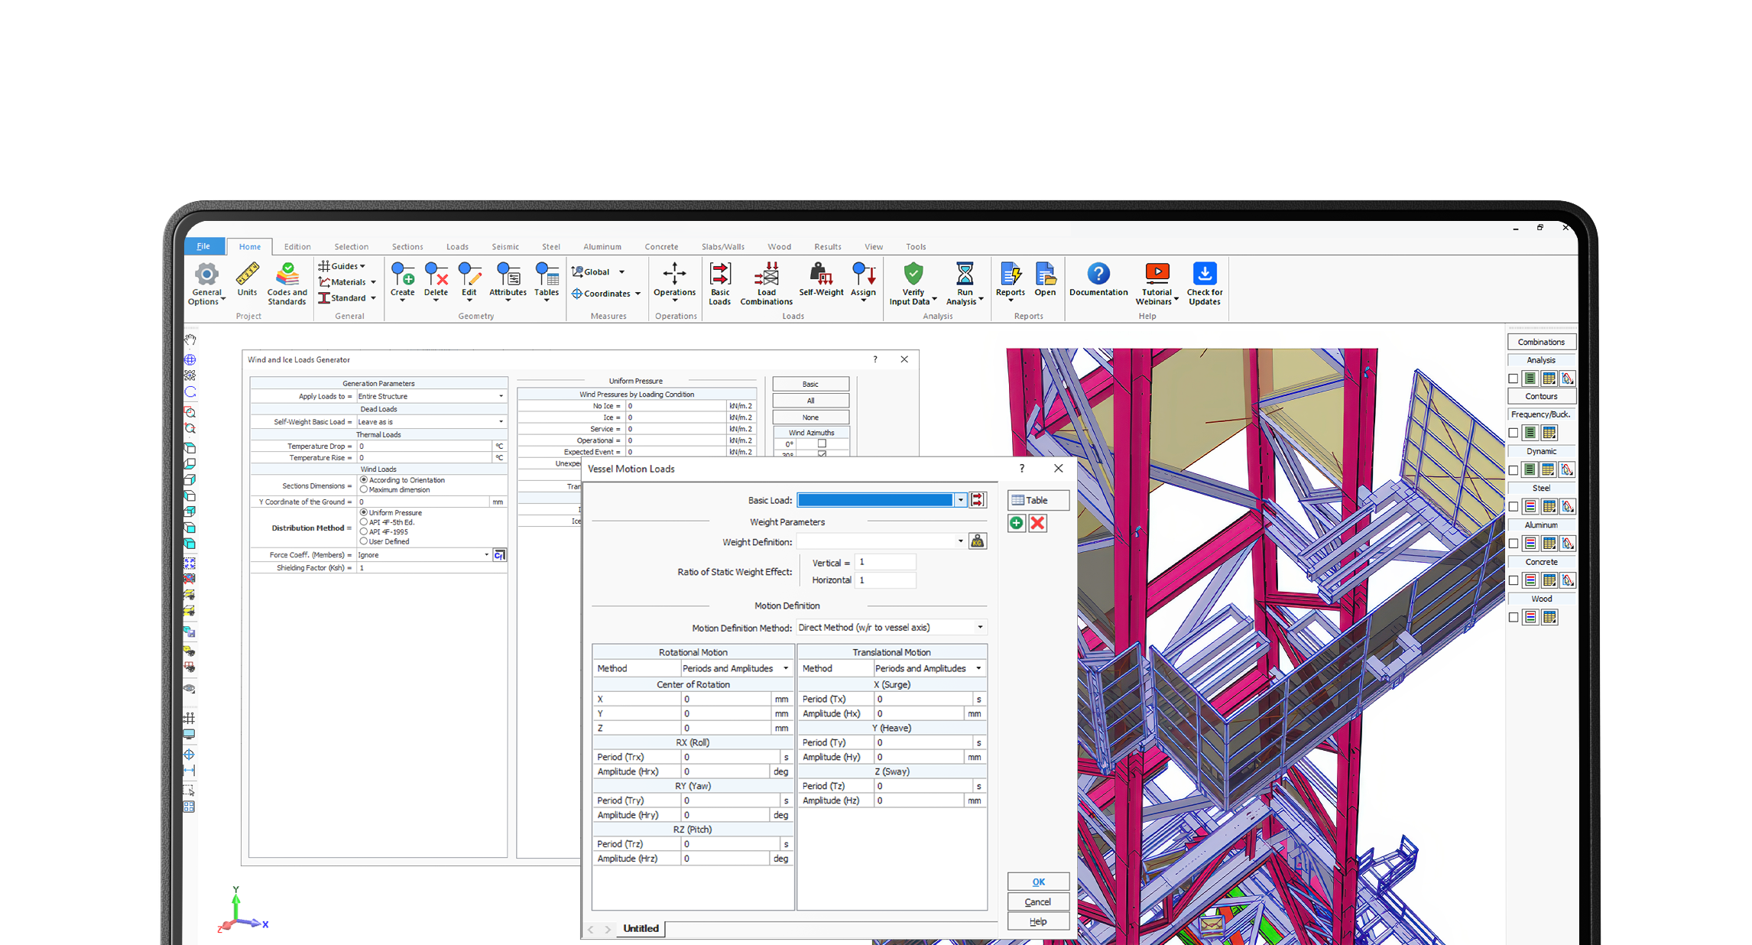Screen dimensions: 1752x945
Task: Select According to Orientation radio button
Action: click(x=364, y=480)
